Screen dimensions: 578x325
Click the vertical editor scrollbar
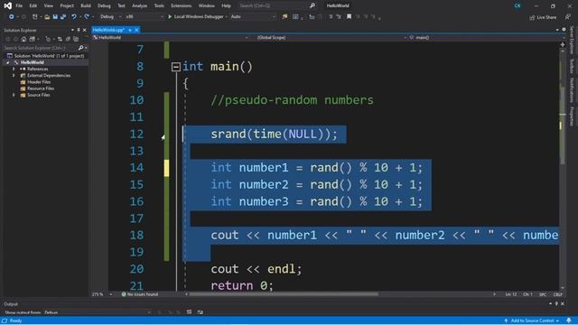[563, 126]
